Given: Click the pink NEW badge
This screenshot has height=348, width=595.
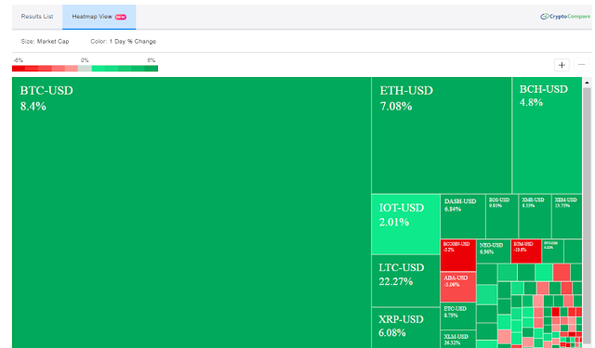Looking at the screenshot, I should pos(121,17).
